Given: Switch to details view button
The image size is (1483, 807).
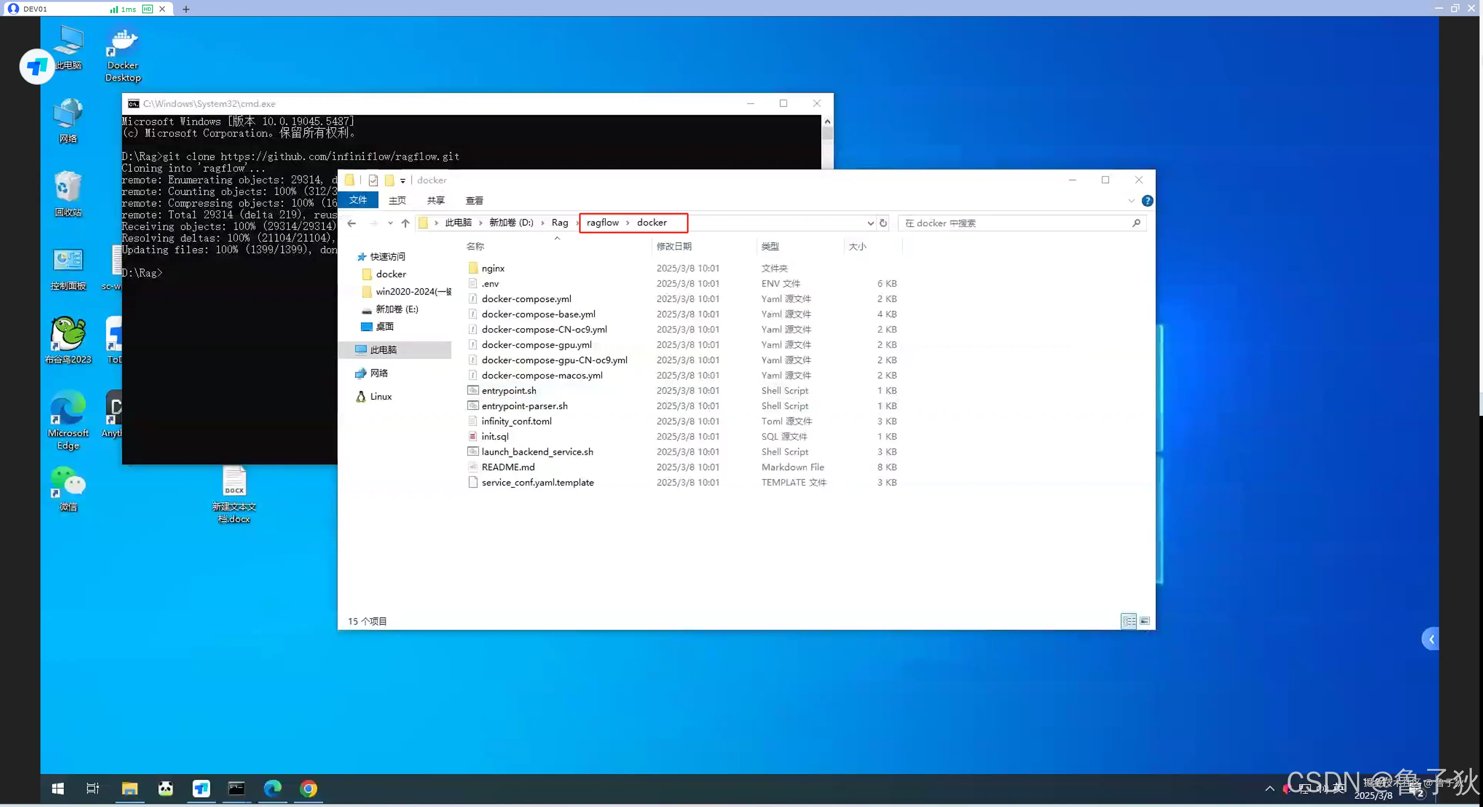Looking at the screenshot, I should [x=1129, y=621].
